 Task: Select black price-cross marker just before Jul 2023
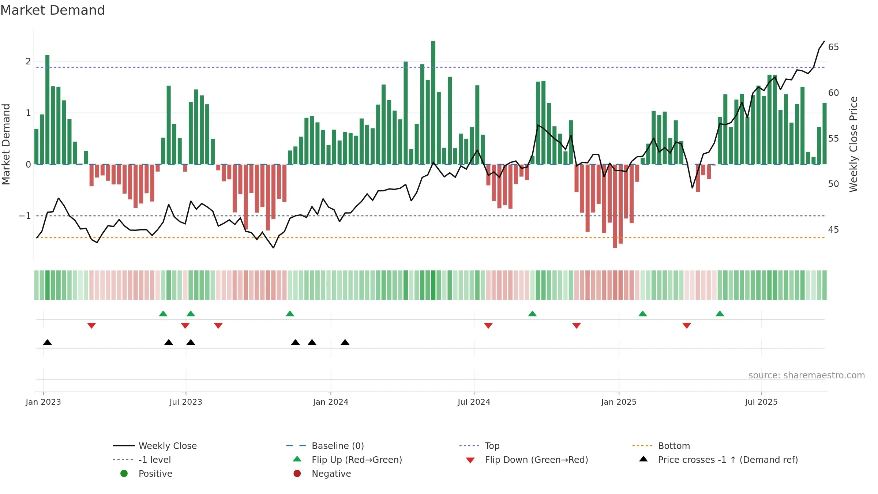(x=169, y=342)
